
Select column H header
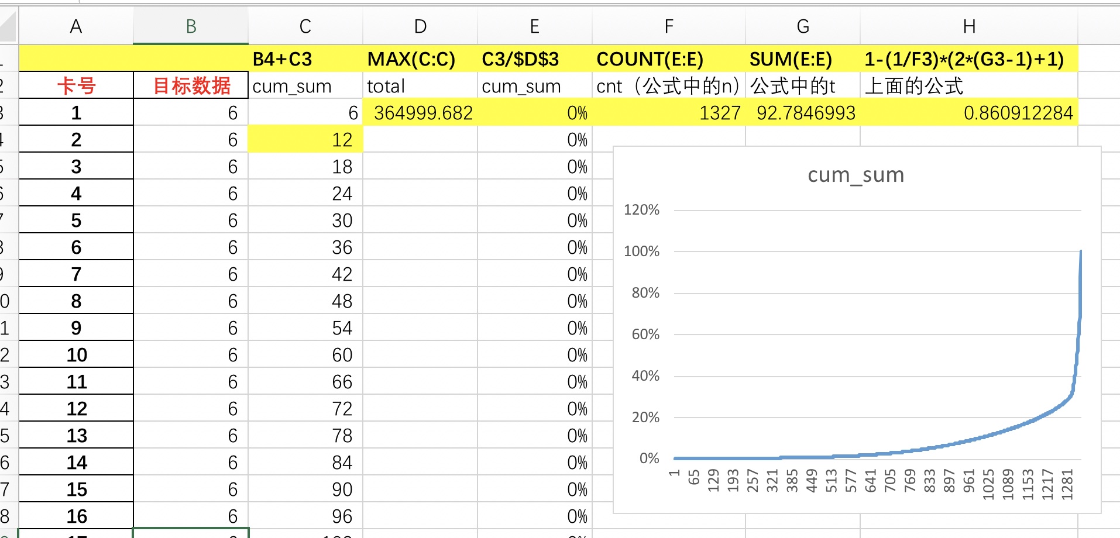pyautogui.click(x=969, y=26)
